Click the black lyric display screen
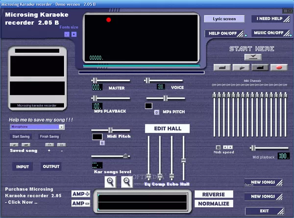 tap(142, 38)
